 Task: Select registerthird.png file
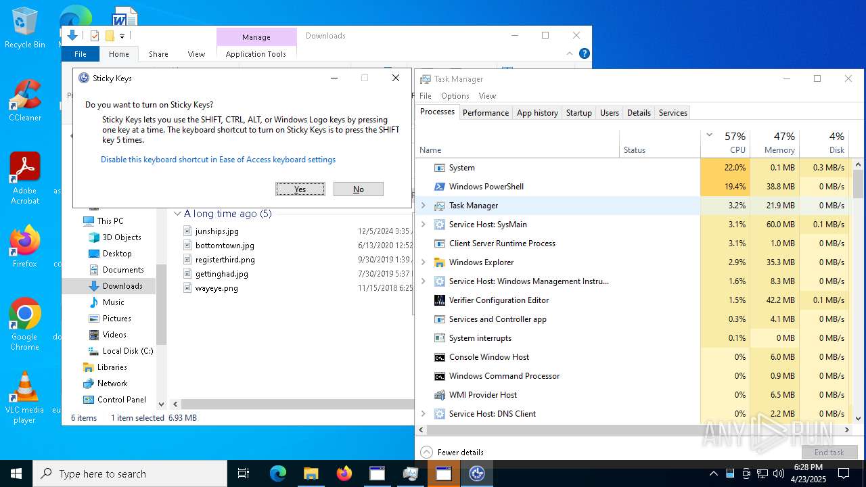225,260
